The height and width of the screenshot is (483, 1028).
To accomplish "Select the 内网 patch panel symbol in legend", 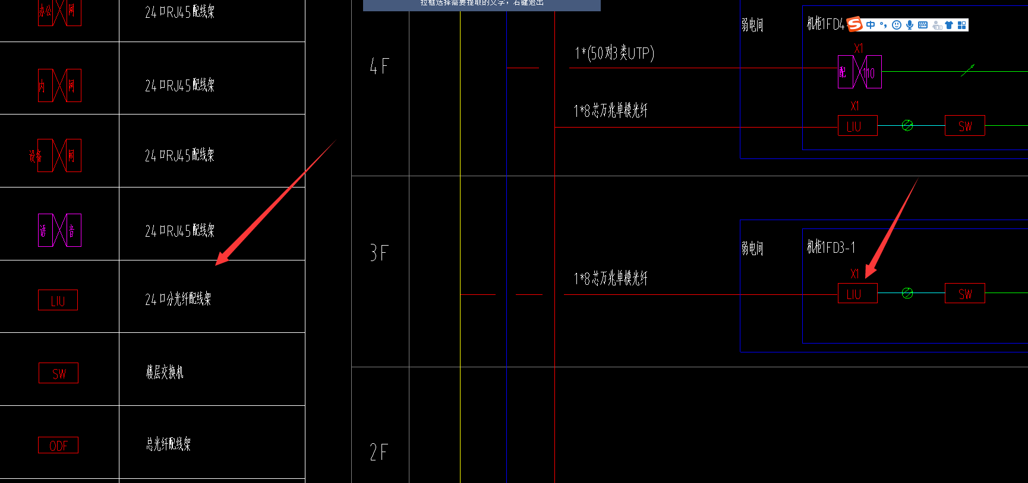I will click(59, 85).
